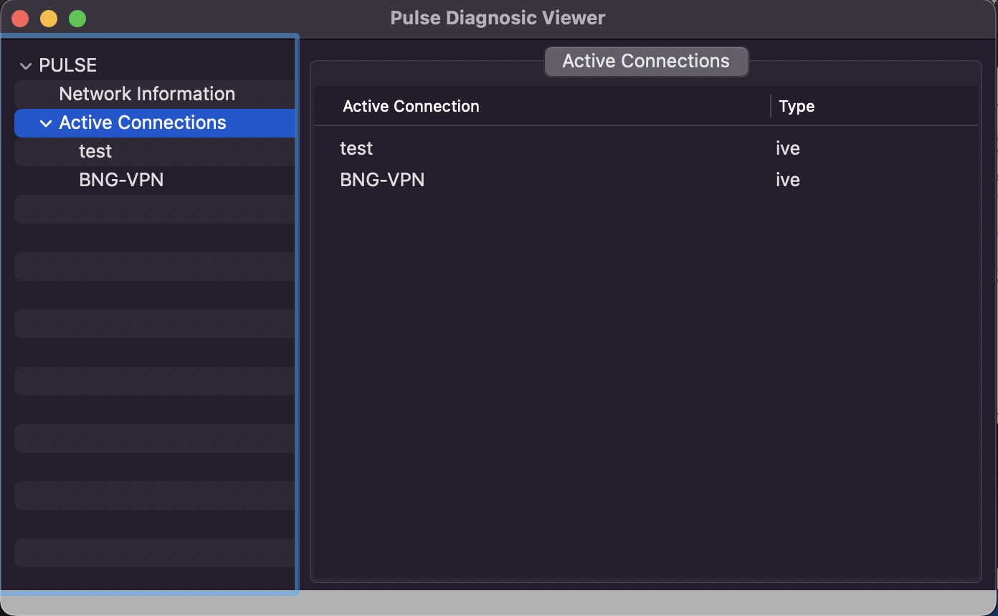Click the green zoom traffic light

(x=77, y=18)
